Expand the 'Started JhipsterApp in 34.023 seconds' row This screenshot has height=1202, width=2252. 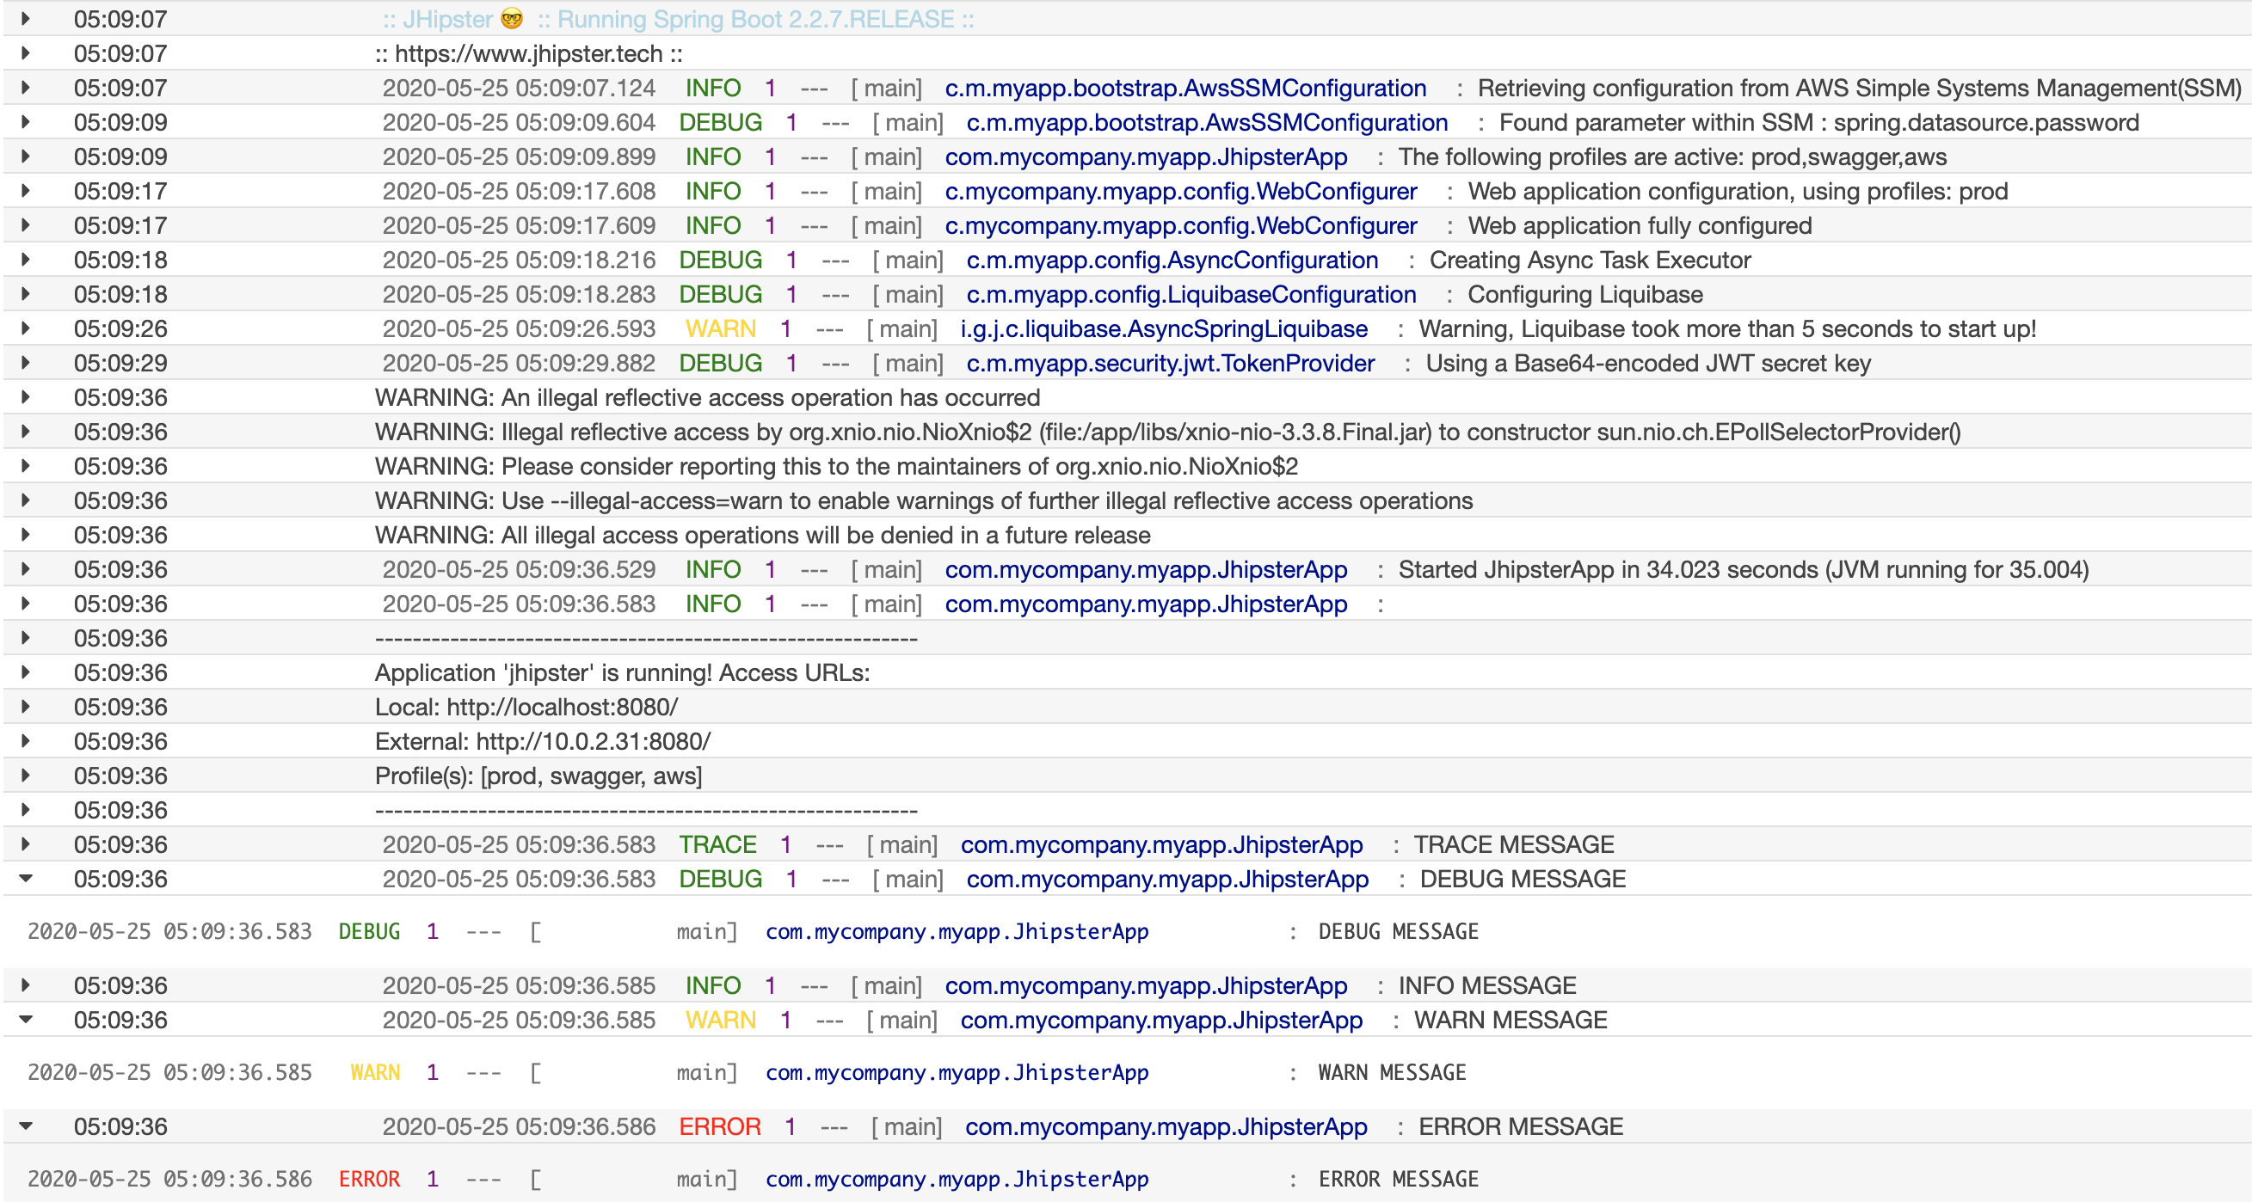point(25,569)
